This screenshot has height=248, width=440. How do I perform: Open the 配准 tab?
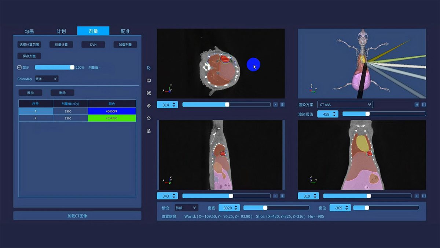(x=125, y=31)
